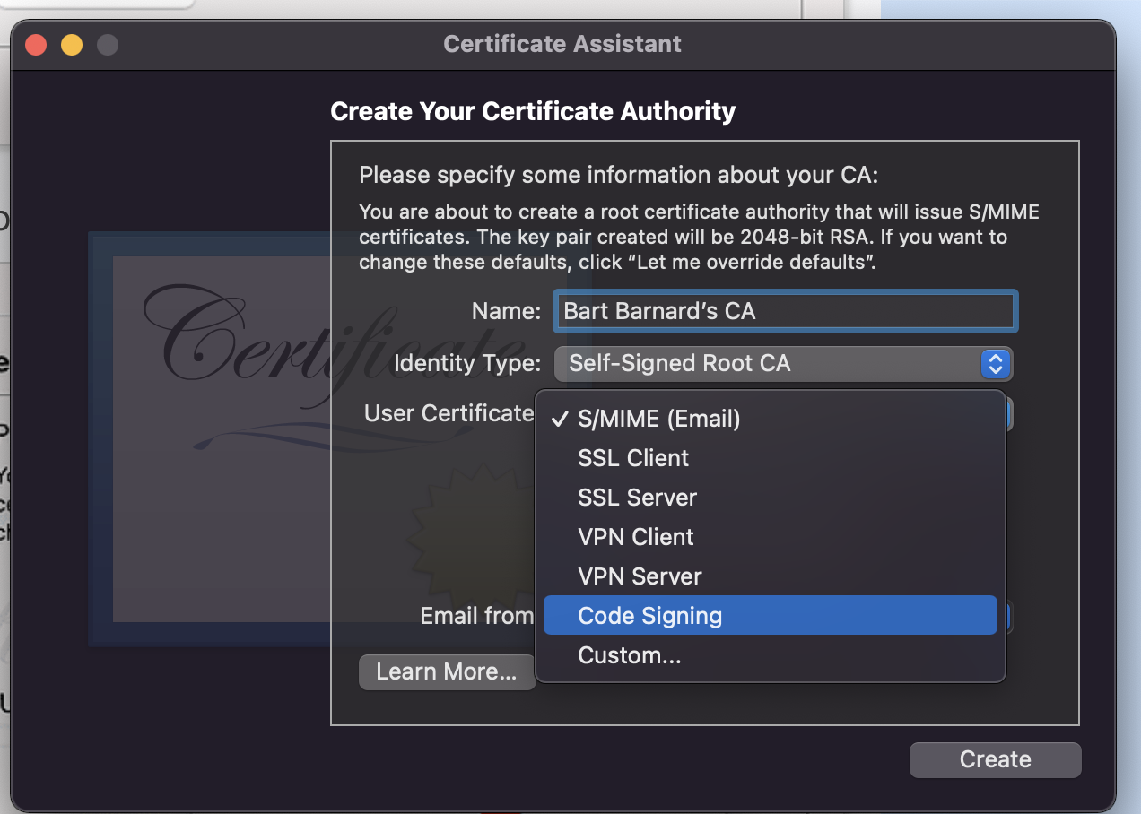The height and width of the screenshot is (814, 1141).
Task: Click the Identity Type blue chevron arrows
Action: pyautogui.click(x=995, y=363)
